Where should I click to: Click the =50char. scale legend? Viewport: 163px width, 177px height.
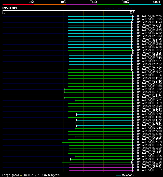125,175
